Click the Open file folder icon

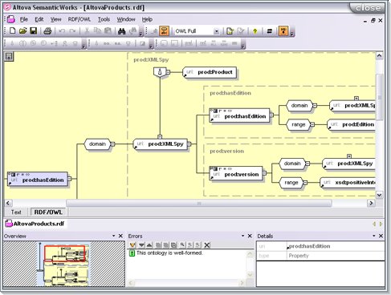(x=22, y=30)
